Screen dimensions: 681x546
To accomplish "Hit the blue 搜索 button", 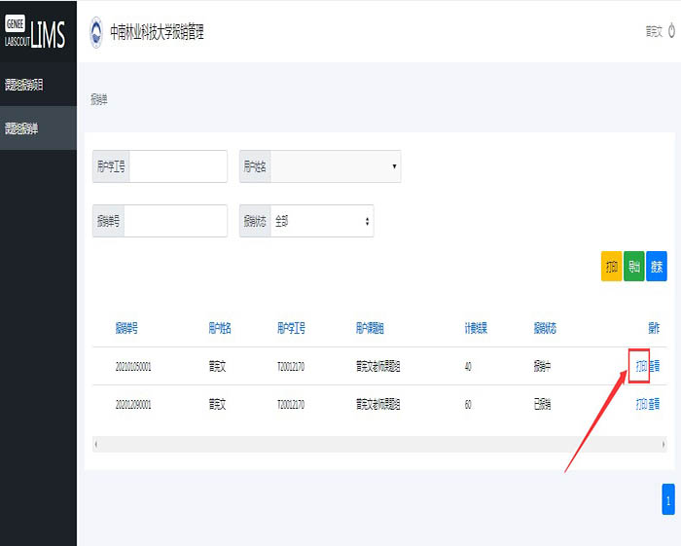I will tap(657, 267).
